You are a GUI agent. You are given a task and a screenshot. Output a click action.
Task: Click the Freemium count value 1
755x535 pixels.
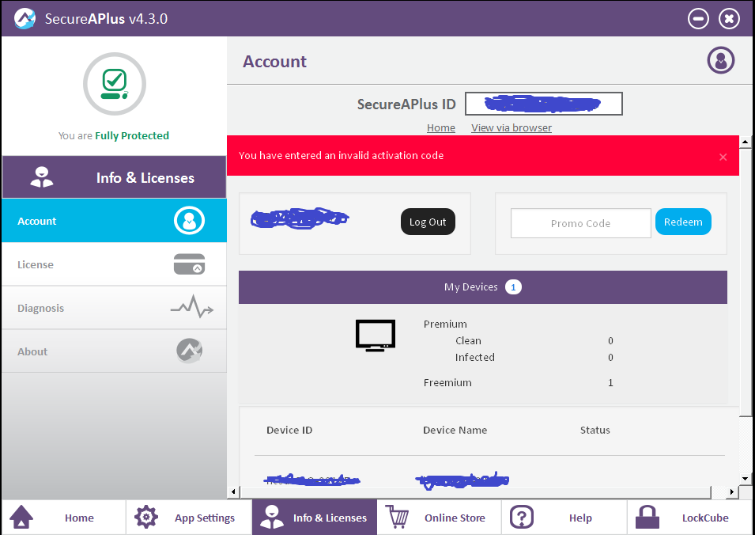[x=610, y=383]
